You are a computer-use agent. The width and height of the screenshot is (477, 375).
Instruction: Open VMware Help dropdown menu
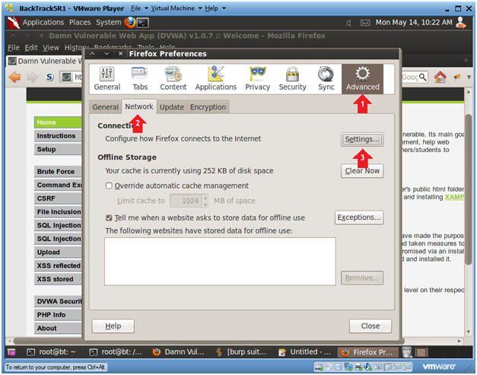(x=215, y=8)
